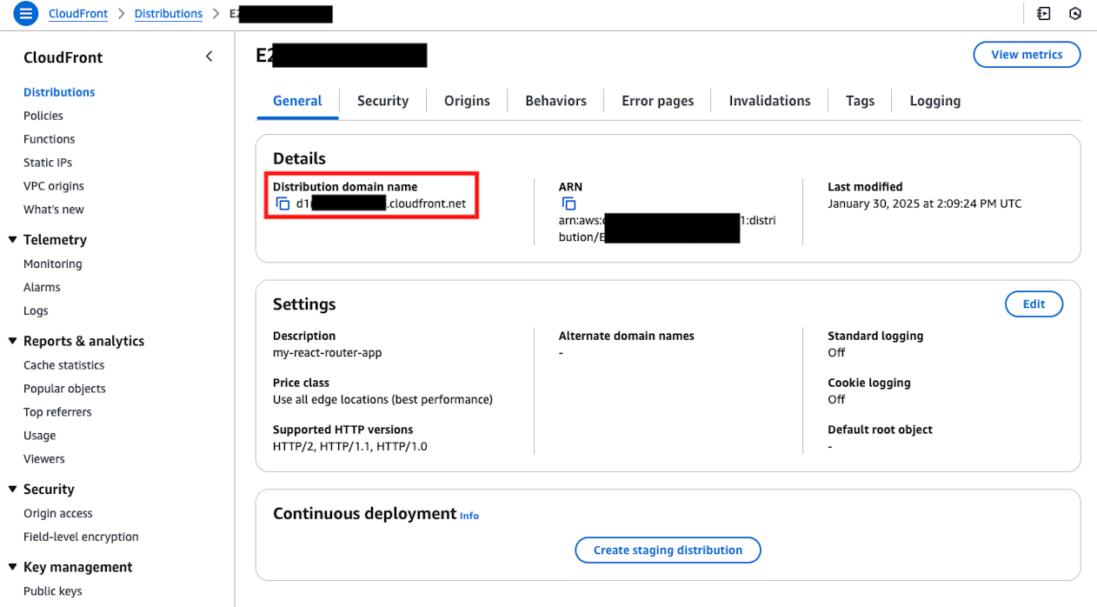Collapse the Reports & analytics section

coord(12,341)
